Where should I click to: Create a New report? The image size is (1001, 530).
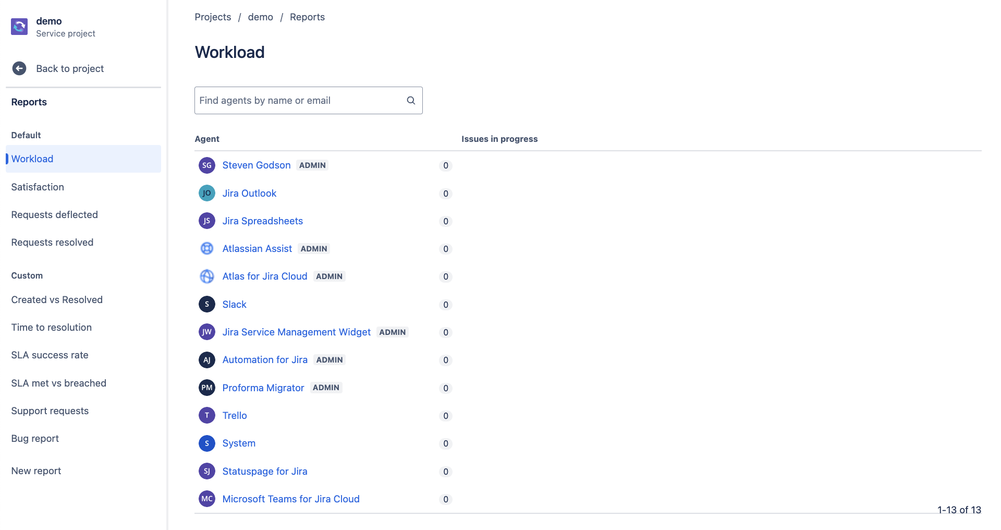coord(36,471)
